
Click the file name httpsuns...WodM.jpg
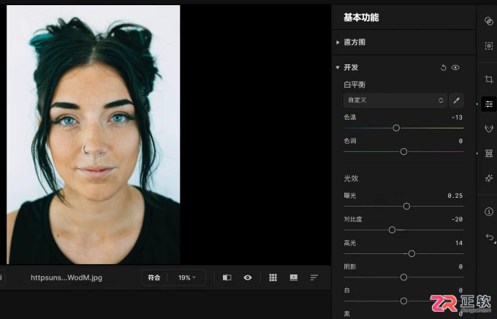pos(67,277)
